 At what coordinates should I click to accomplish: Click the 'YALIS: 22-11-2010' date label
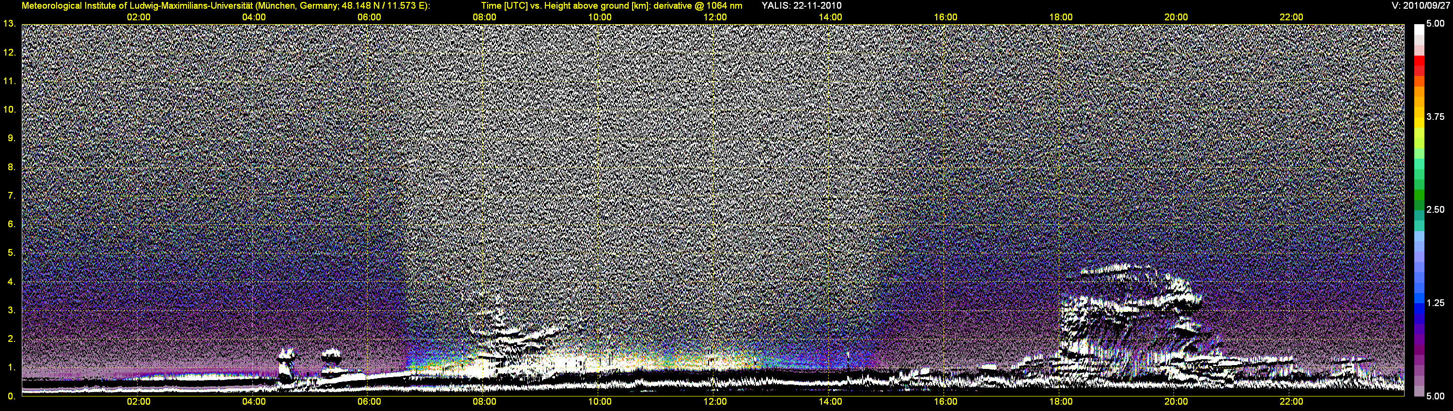[802, 6]
